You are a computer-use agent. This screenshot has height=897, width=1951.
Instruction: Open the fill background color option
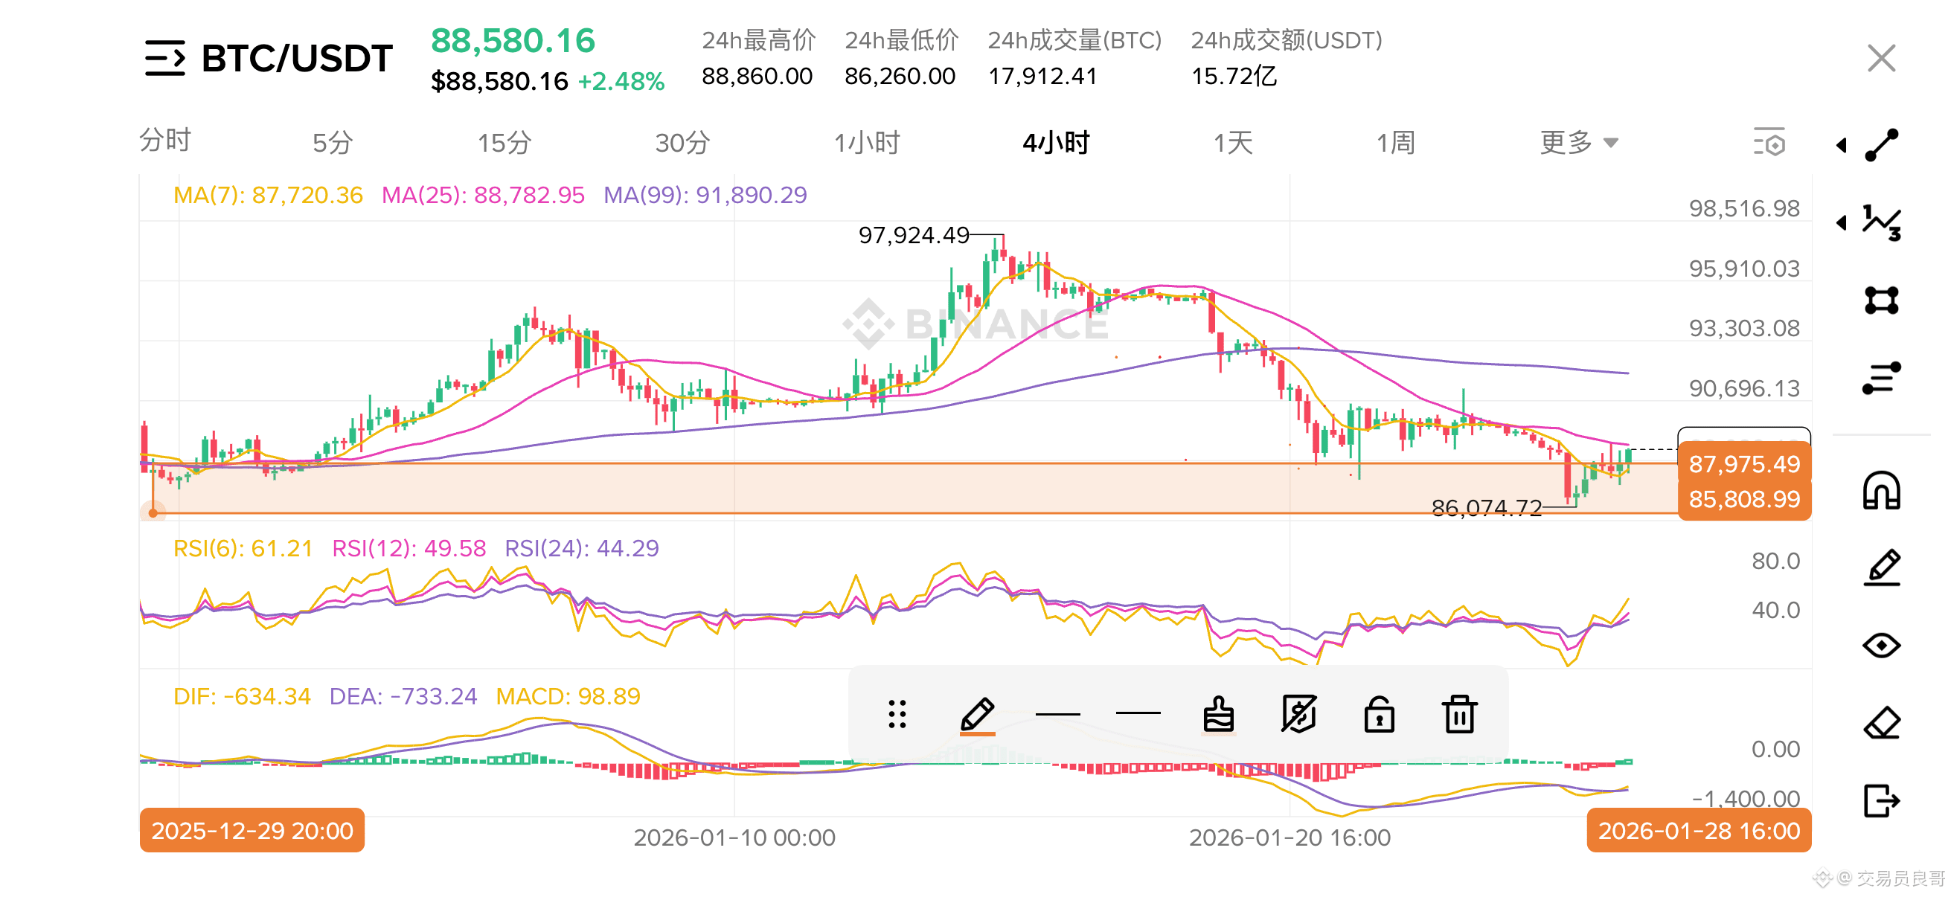(x=1218, y=714)
